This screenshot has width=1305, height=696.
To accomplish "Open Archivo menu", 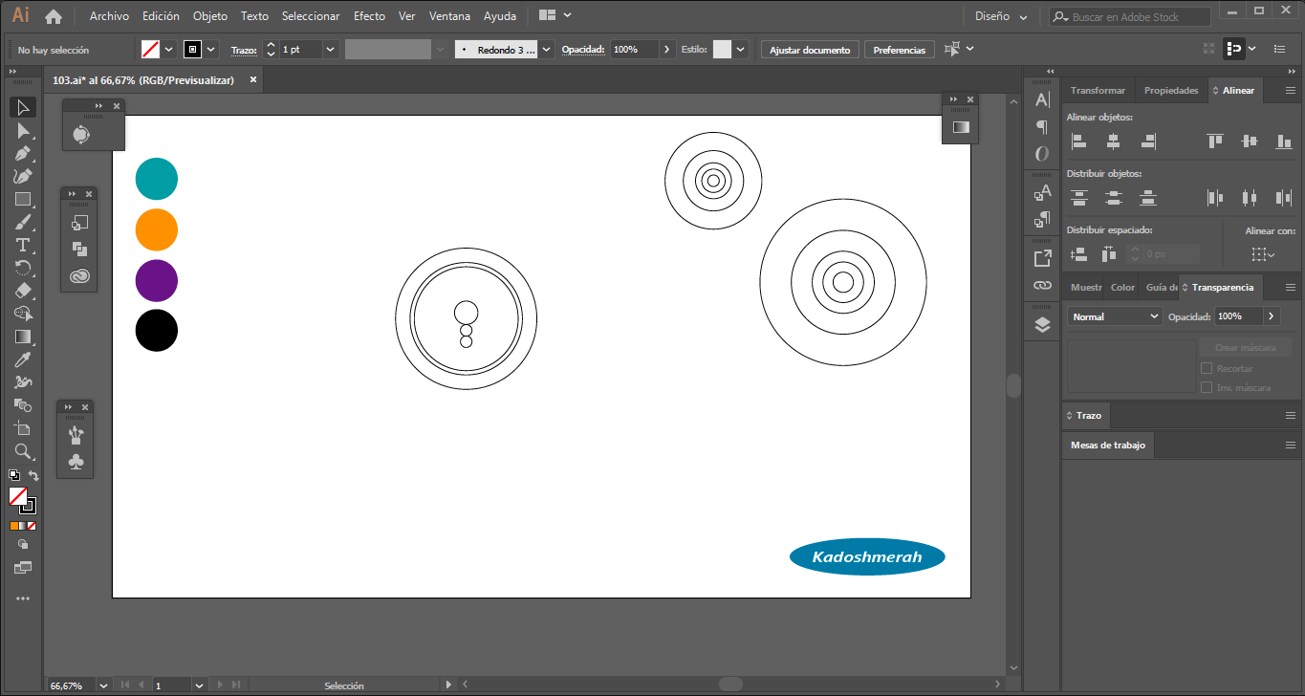I will [x=109, y=16].
